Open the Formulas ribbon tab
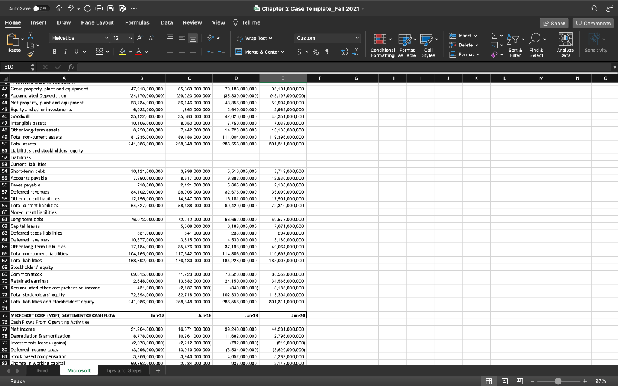This screenshot has height=386, width=618. (x=137, y=22)
